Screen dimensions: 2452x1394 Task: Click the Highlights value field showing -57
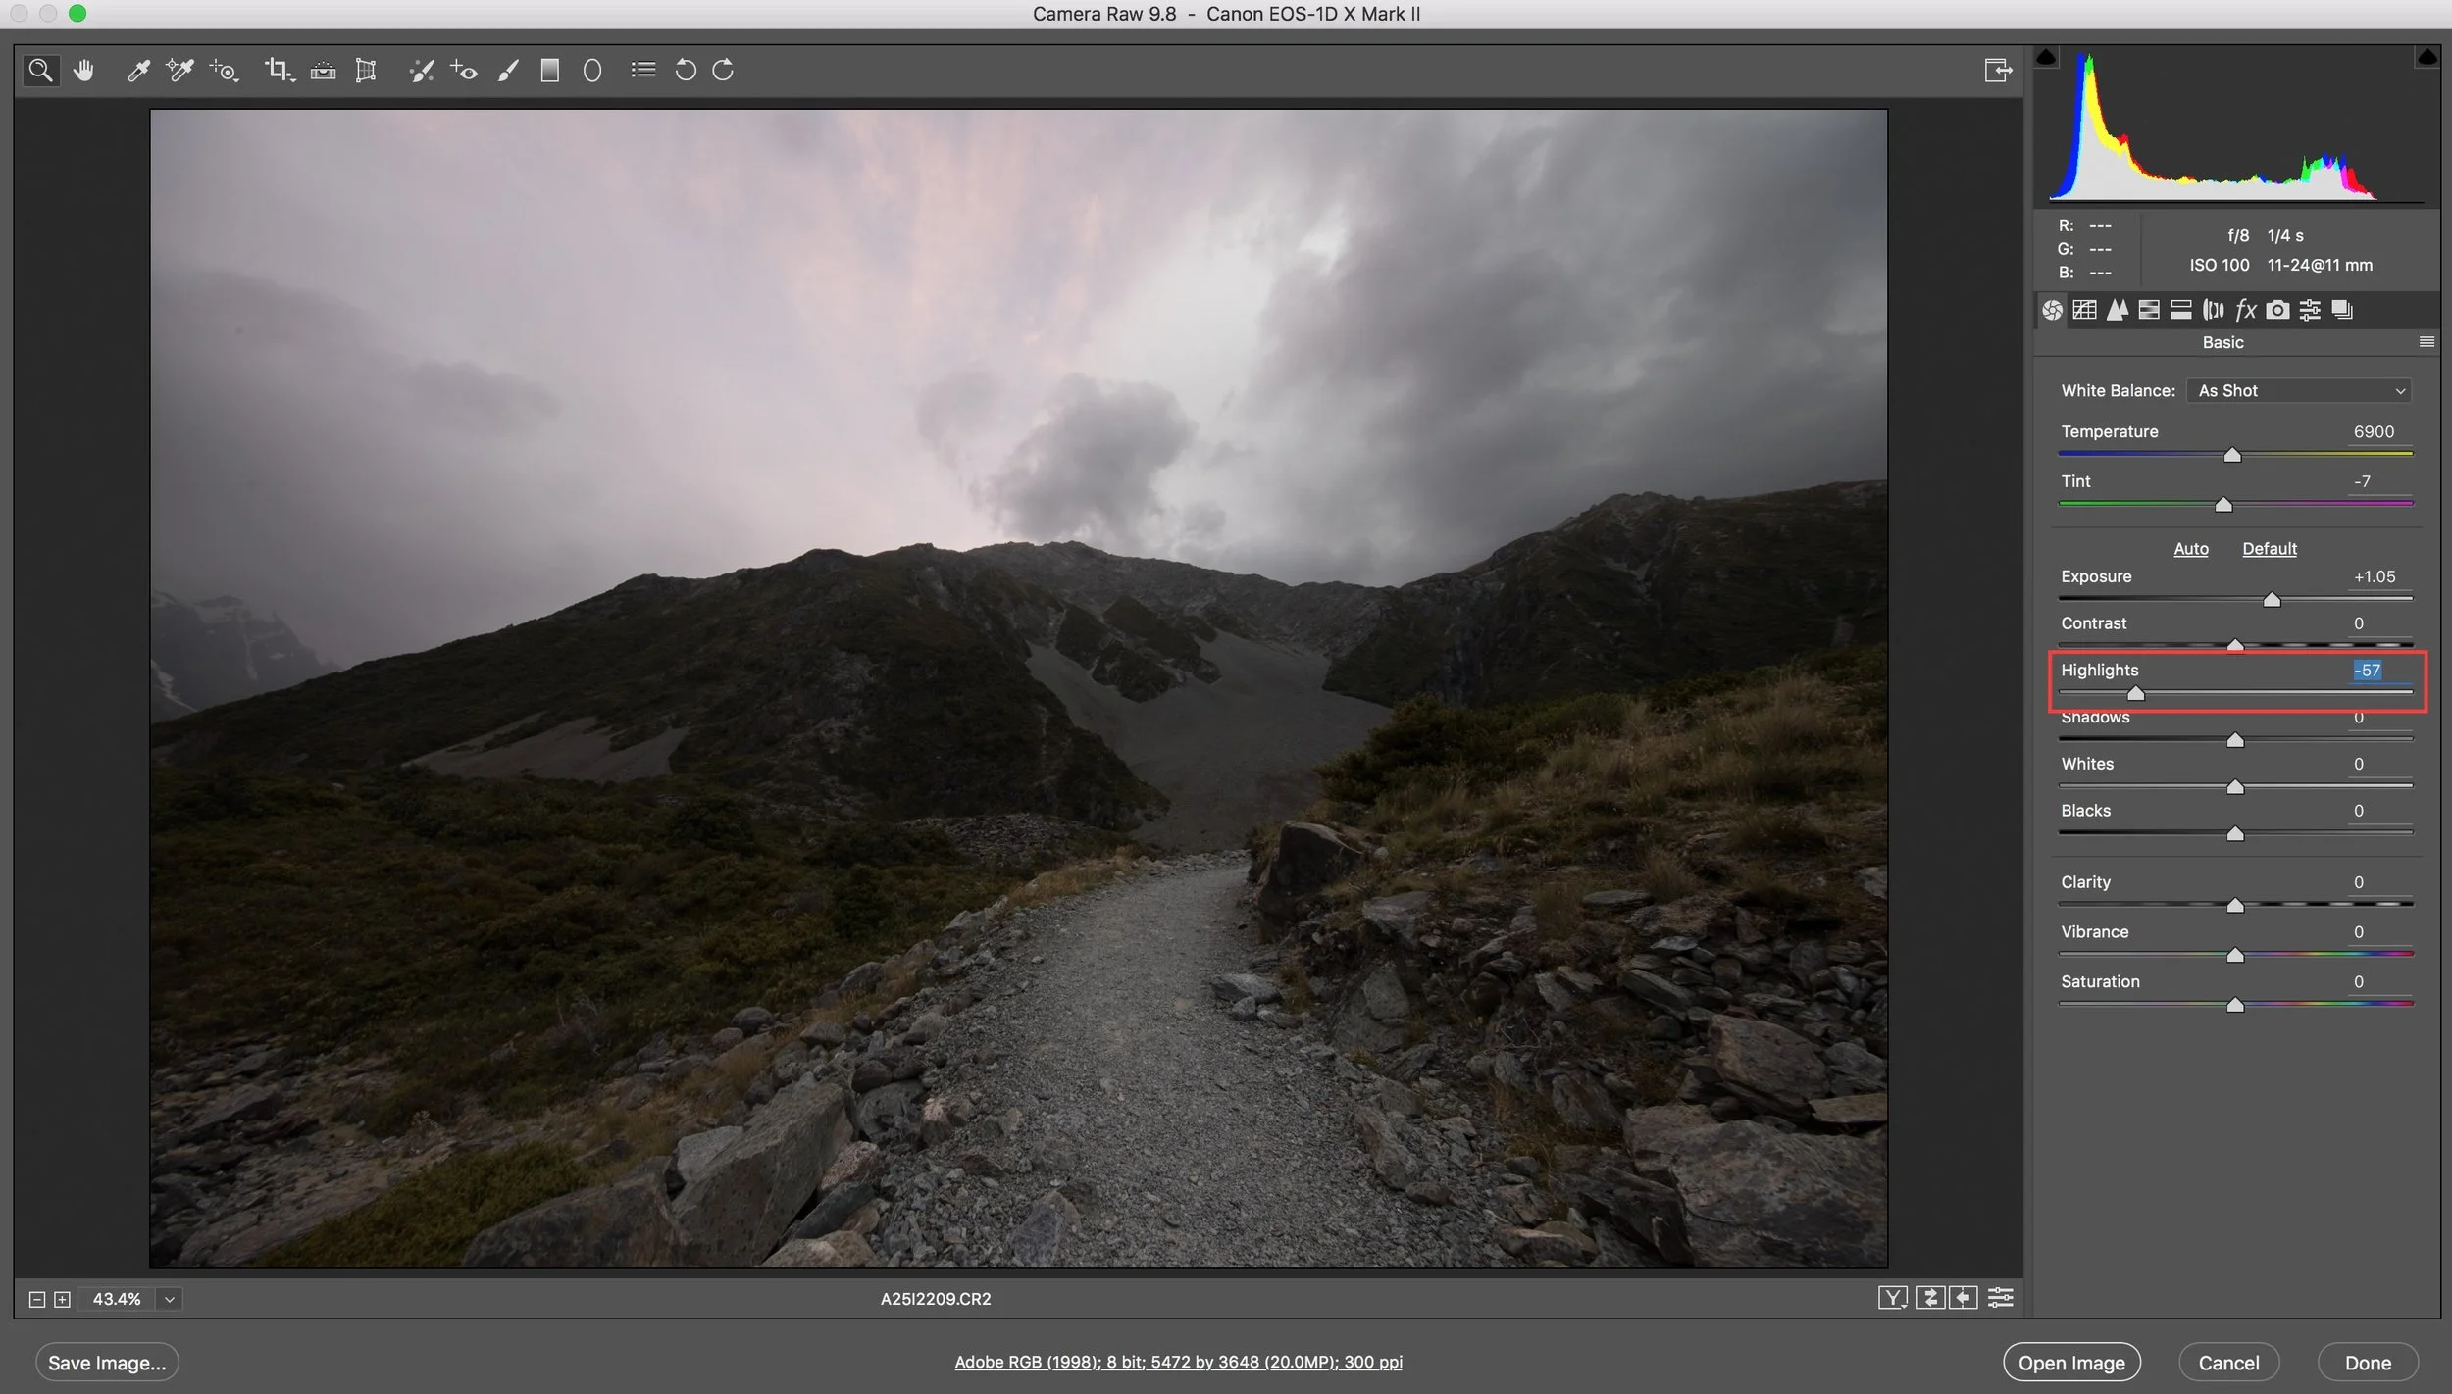(2380, 671)
